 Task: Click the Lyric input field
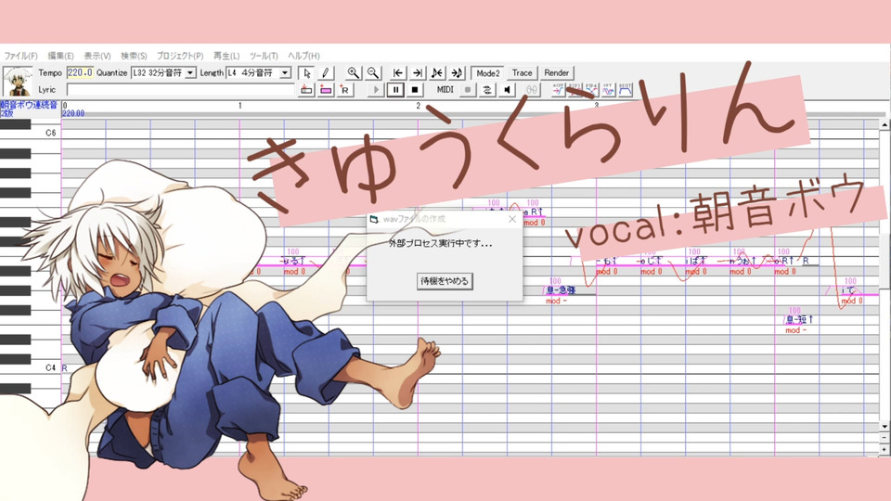coord(181,90)
